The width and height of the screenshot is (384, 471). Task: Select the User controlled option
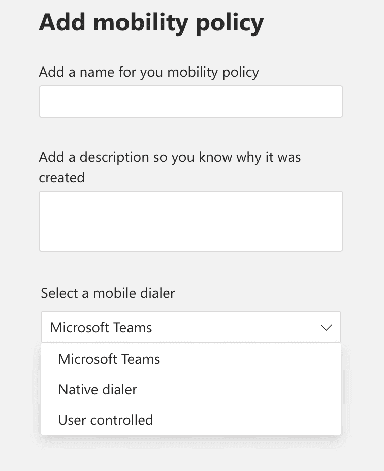(x=190, y=420)
